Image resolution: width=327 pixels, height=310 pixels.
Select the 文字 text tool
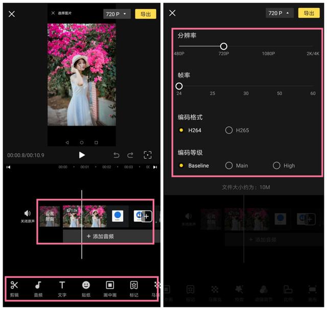(x=62, y=289)
